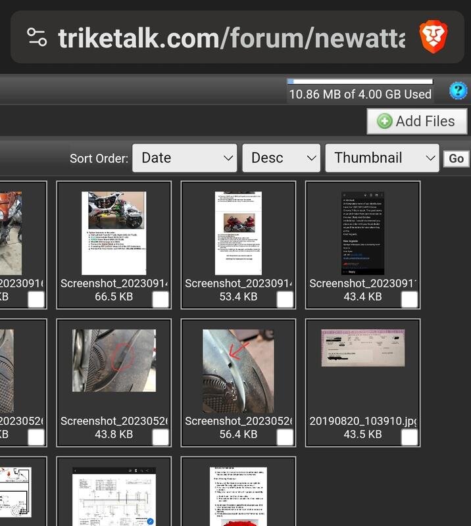Tick the checkbox for the 53.4 KB screenshot
The height and width of the screenshot is (526, 471).
[x=285, y=299]
